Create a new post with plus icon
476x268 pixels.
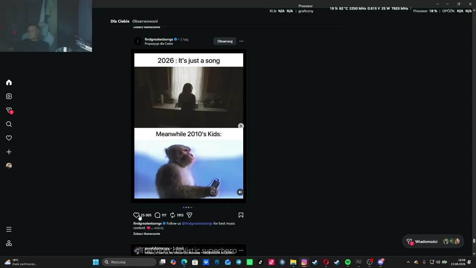click(9, 152)
